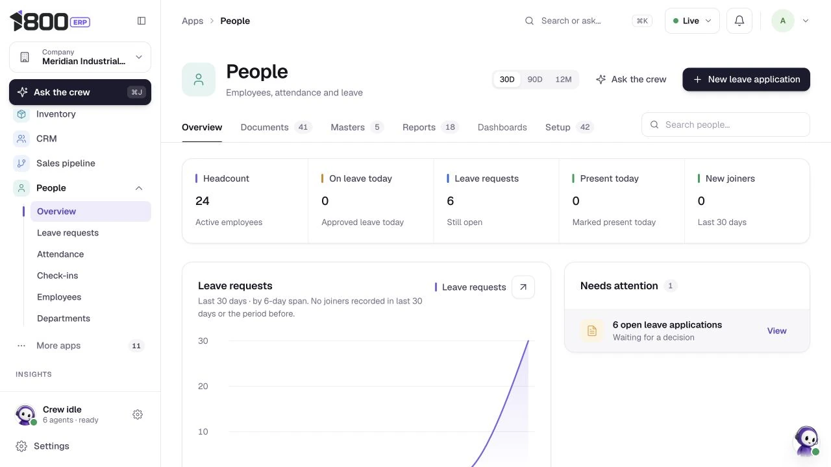Click Ask the crew in page header
Viewport: 831px width, 467px height.
631,79
